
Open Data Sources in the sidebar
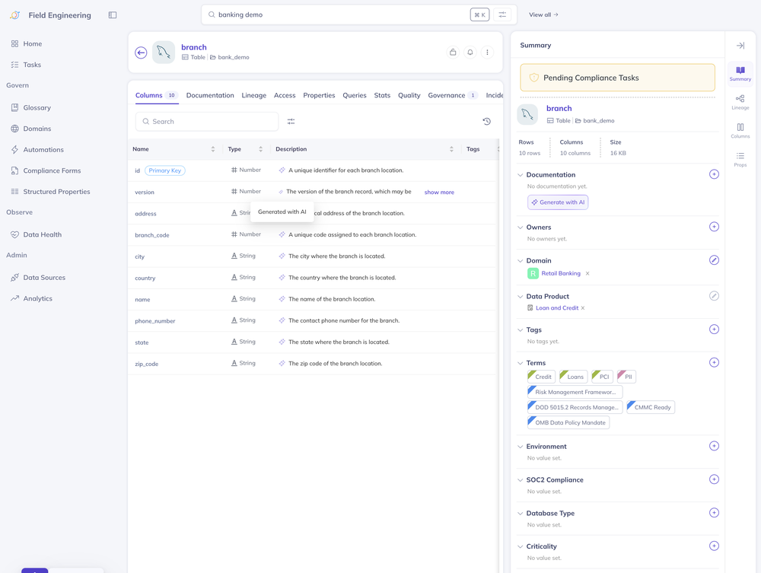[x=44, y=278]
